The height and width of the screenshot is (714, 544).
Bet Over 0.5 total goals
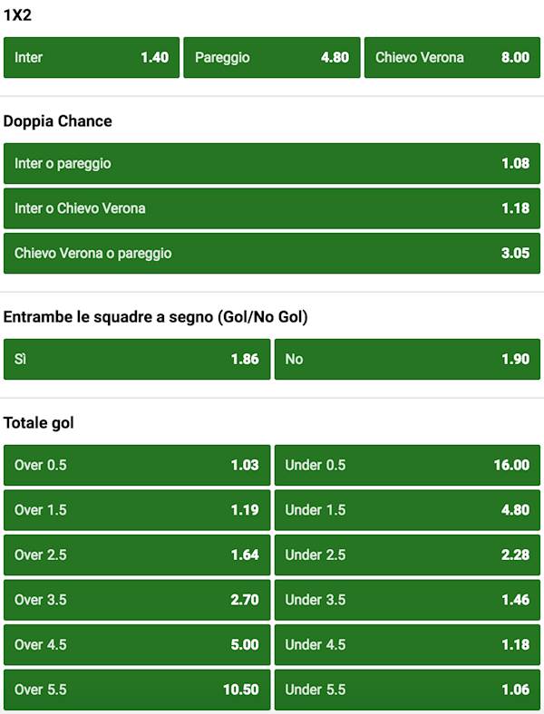(137, 466)
